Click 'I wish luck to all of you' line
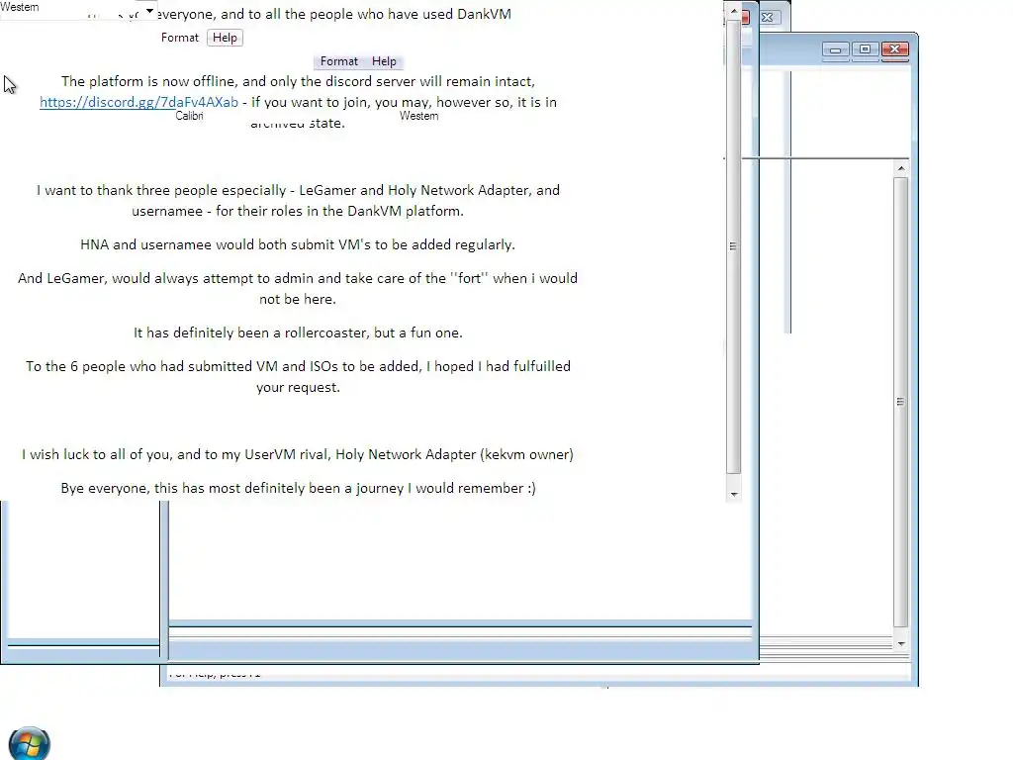 [298, 454]
